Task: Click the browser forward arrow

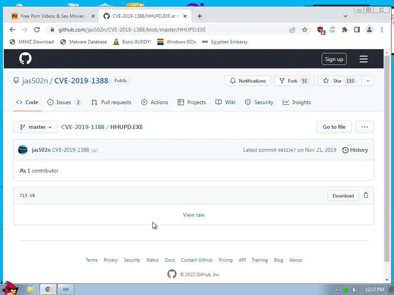Action: point(24,30)
